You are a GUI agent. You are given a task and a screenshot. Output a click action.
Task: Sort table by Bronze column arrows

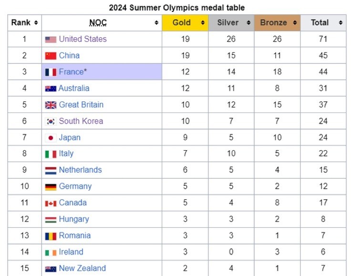point(295,23)
